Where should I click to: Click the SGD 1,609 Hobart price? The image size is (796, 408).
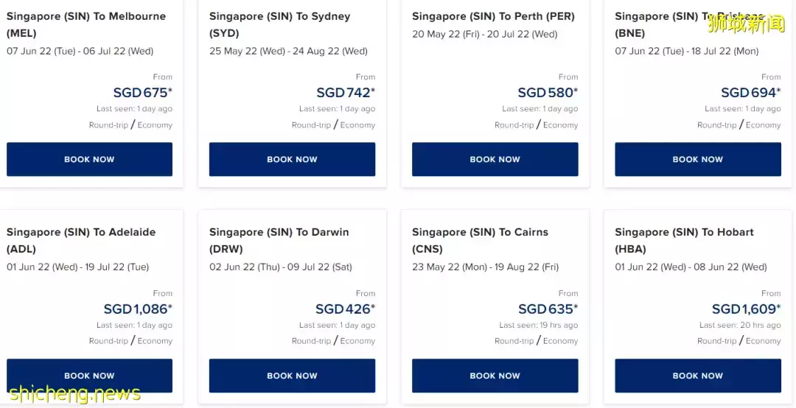point(746,309)
